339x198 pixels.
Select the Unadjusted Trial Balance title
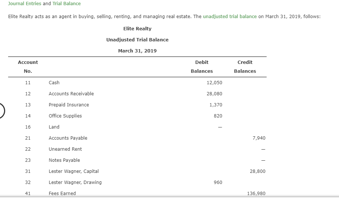(x=137, y=40)
